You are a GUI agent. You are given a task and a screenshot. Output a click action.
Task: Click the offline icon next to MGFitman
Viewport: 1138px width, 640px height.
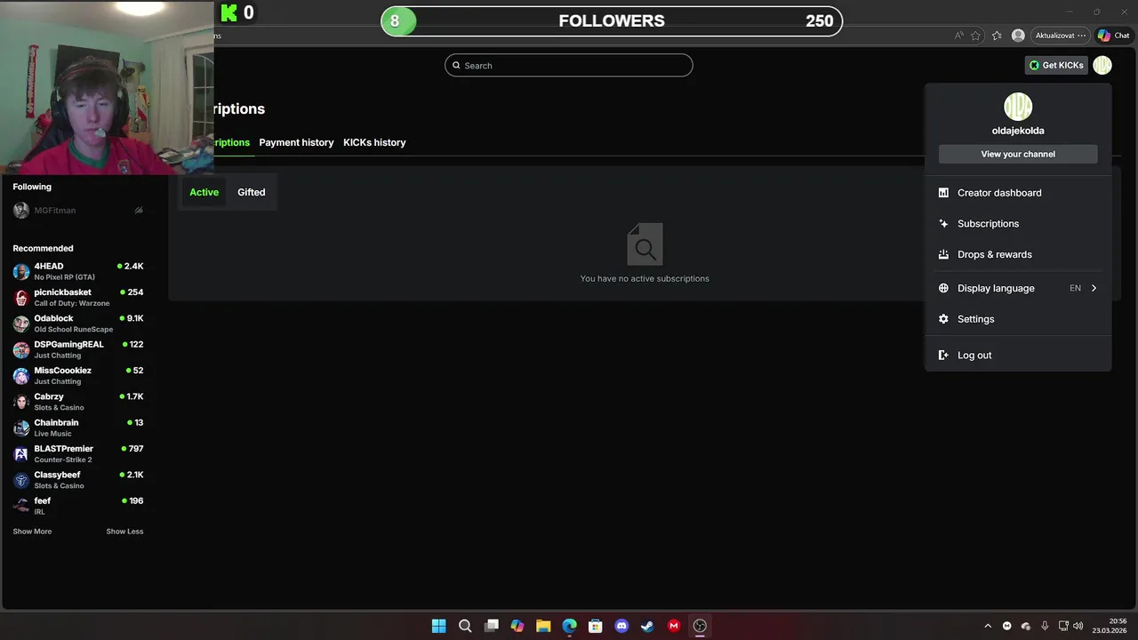tap(139, 211)
